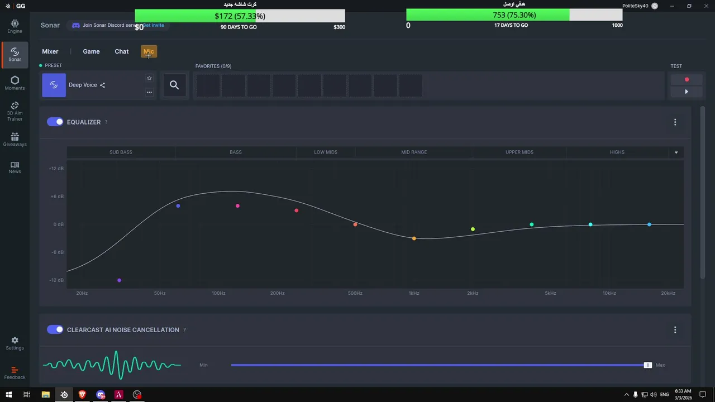Click the pink EQ point near 100Hz
The image size is (715, 402).
[x=237, y=206]
